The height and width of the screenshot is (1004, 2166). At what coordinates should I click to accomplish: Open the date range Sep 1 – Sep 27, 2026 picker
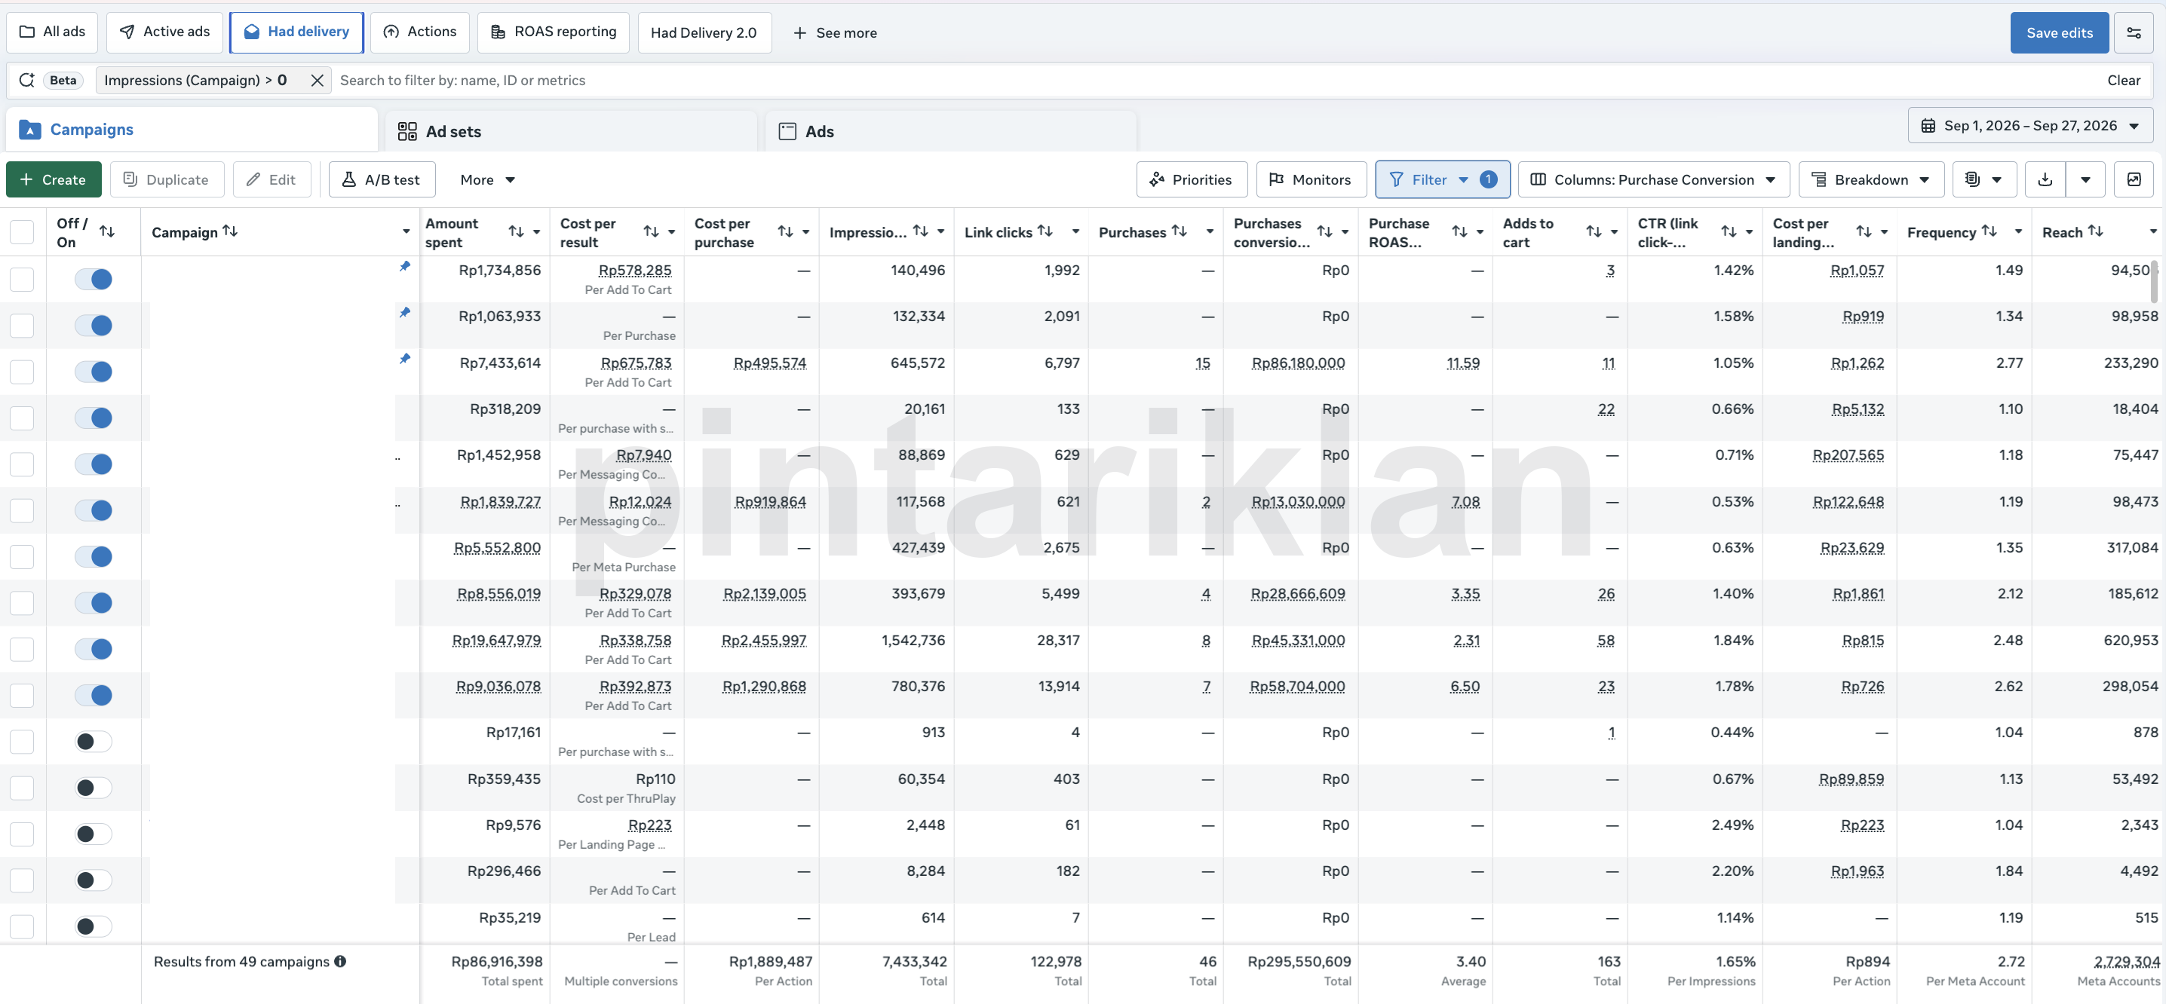click(x=2029, y=126)
